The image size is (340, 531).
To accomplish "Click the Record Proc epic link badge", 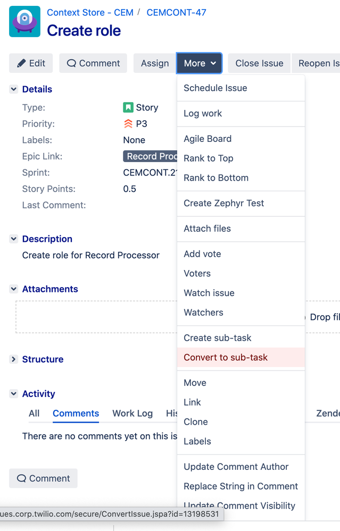I will [150, 156].
